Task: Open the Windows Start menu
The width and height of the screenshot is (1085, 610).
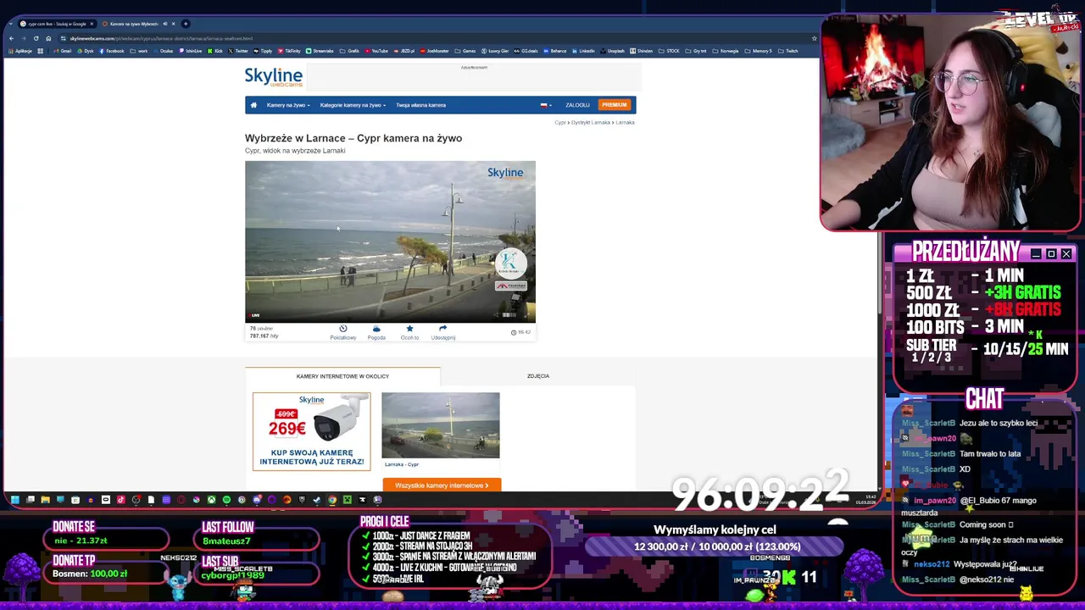Action: click(x=15, y=500)
